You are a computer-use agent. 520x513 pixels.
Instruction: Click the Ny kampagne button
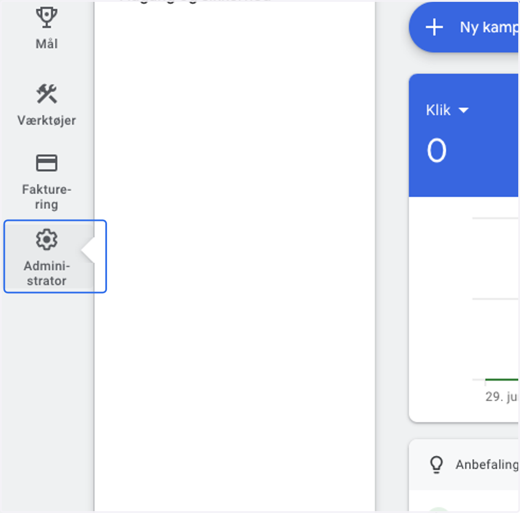point(464,27)
